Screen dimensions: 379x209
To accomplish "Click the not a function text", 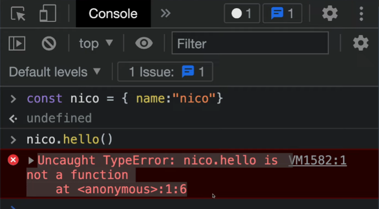I will [77, 175].
